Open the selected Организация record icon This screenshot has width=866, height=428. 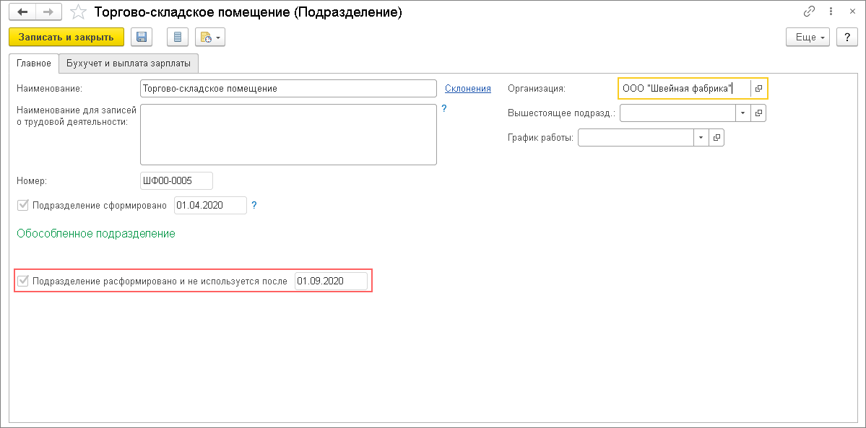tap(758, 88)
